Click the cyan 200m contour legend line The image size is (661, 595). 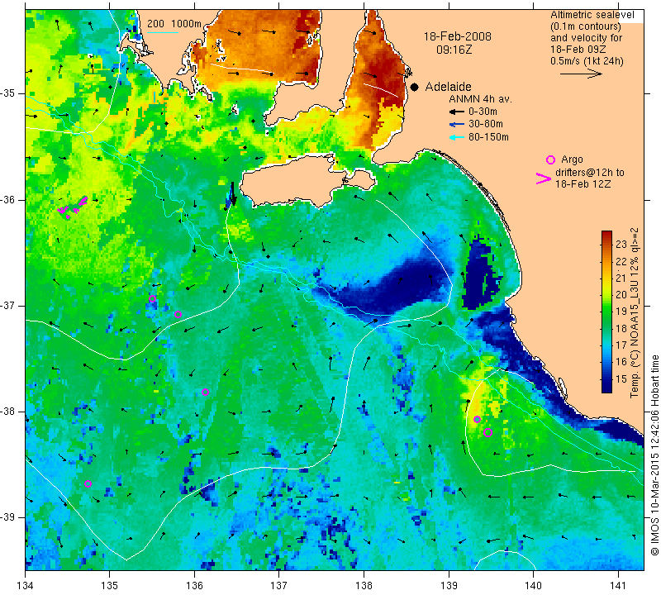163,32
